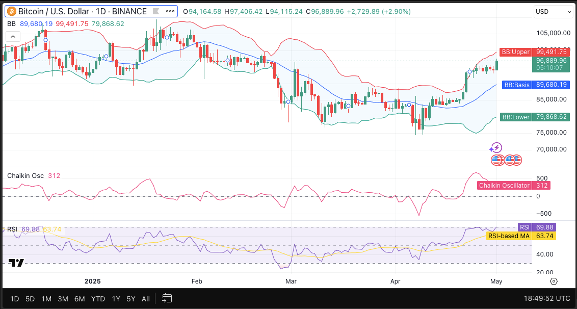Click the Apr label on the time axis
This screenshot has width=577, height=309.
tap(395, 281)
